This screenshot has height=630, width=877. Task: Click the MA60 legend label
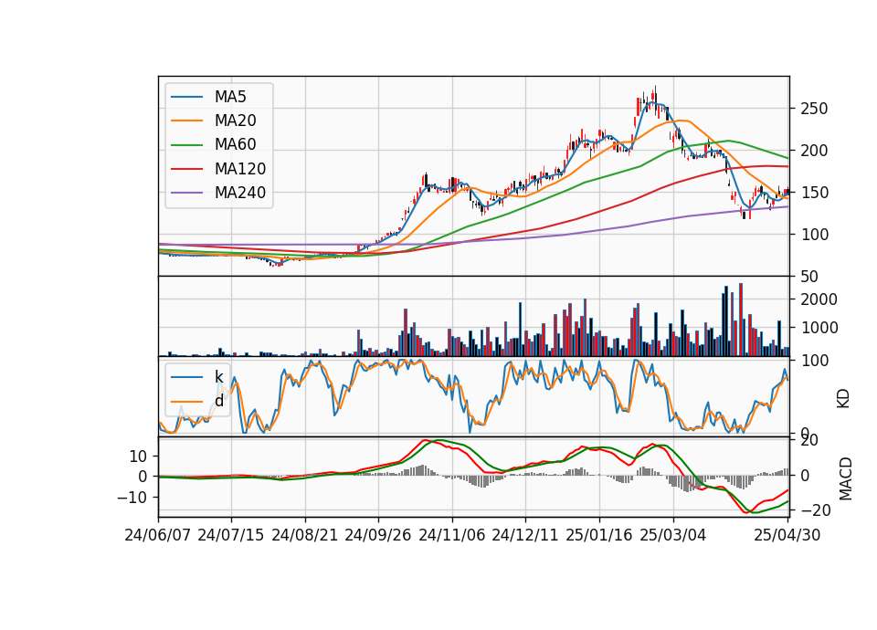235,145
